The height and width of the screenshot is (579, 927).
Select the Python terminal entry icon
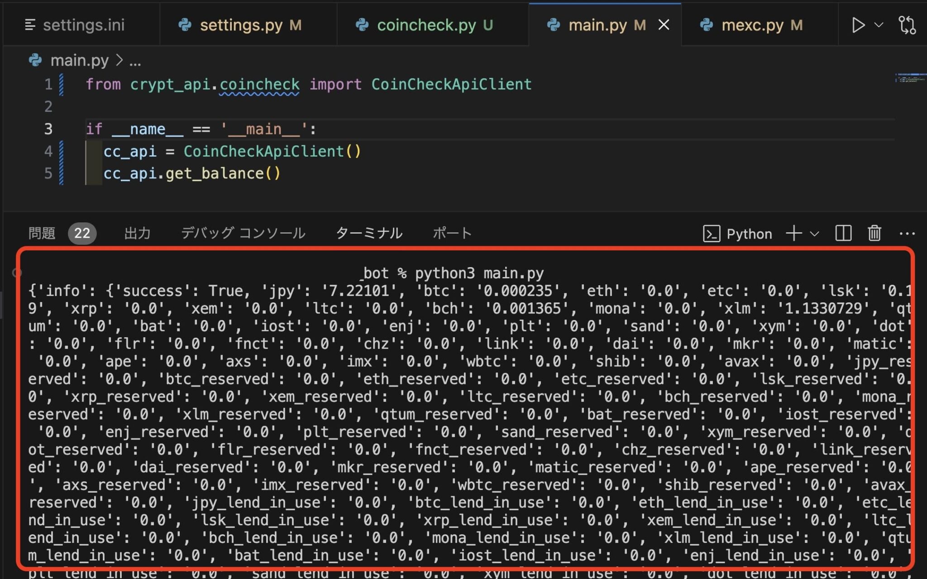[712, 234]
